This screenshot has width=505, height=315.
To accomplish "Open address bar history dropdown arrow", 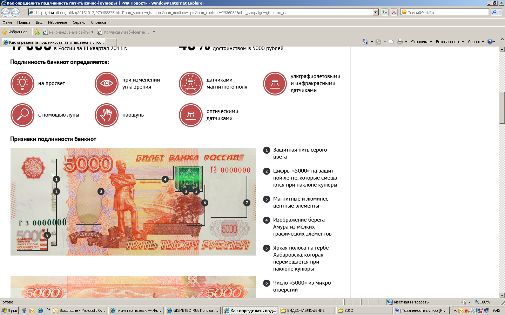I will 376,12.
